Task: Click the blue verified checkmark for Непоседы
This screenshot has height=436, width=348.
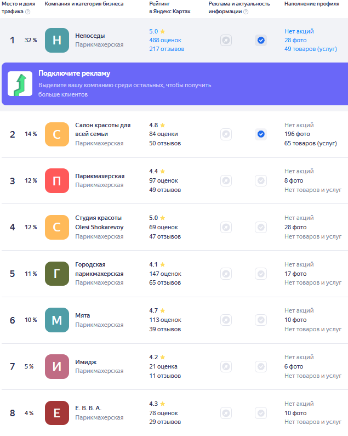Action: (261, 41)
